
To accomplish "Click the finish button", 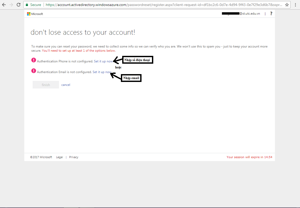I will point(46,85).
